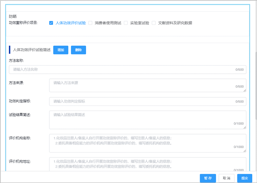The width and height of the screenshot is (257, 183).
Task: Click the 增加 button
Action: click(x=60, y=50)
